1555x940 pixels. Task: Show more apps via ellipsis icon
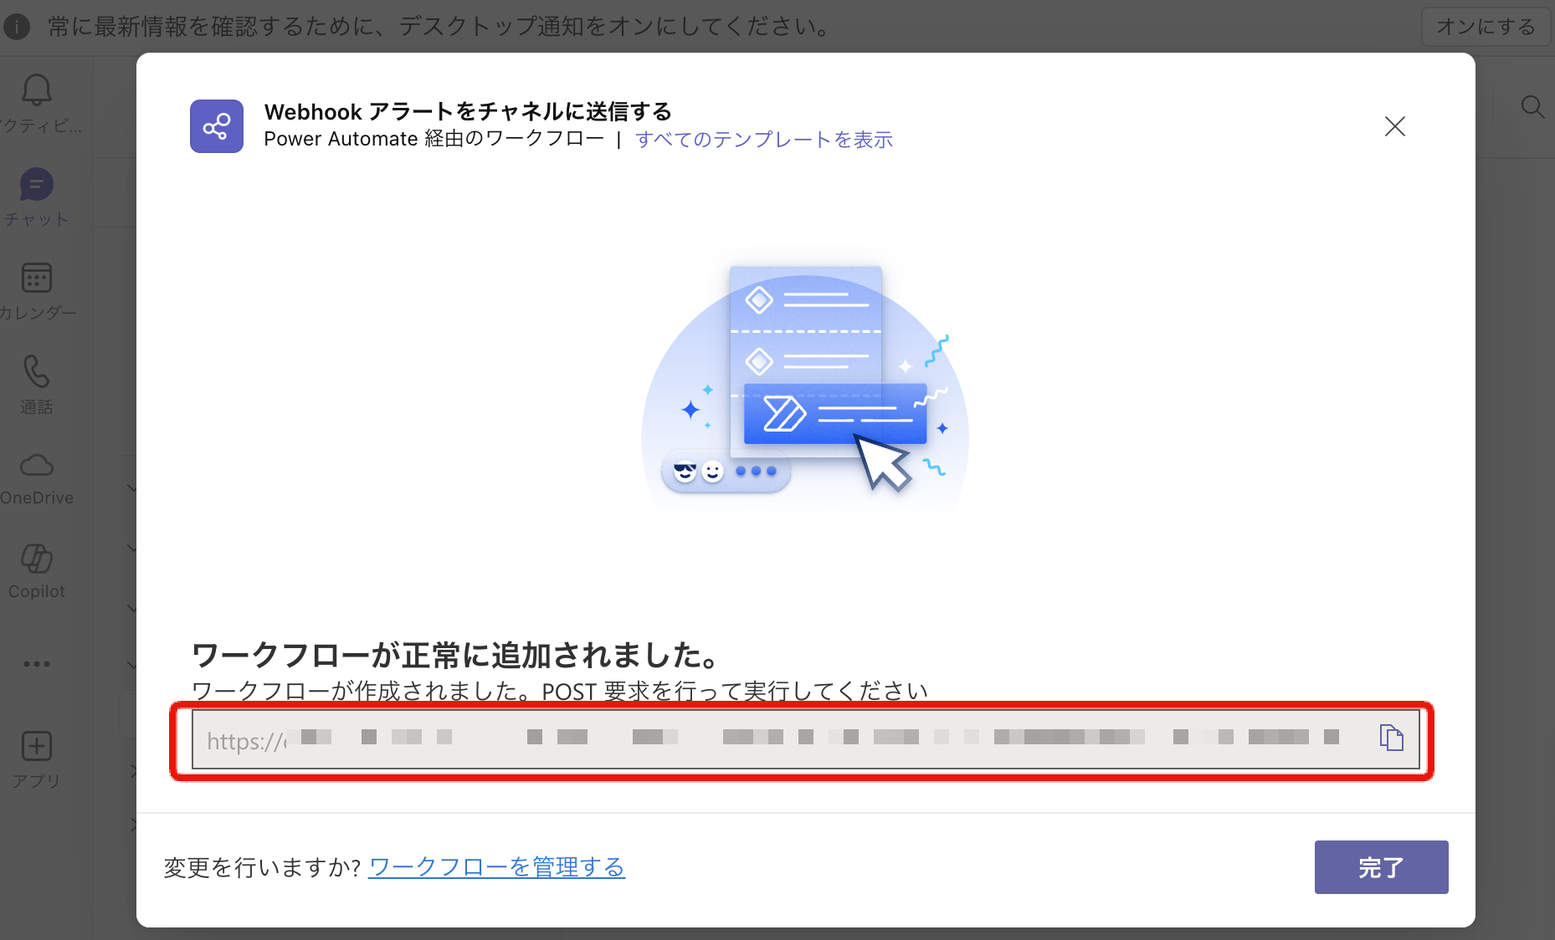(x=37, y=664)
